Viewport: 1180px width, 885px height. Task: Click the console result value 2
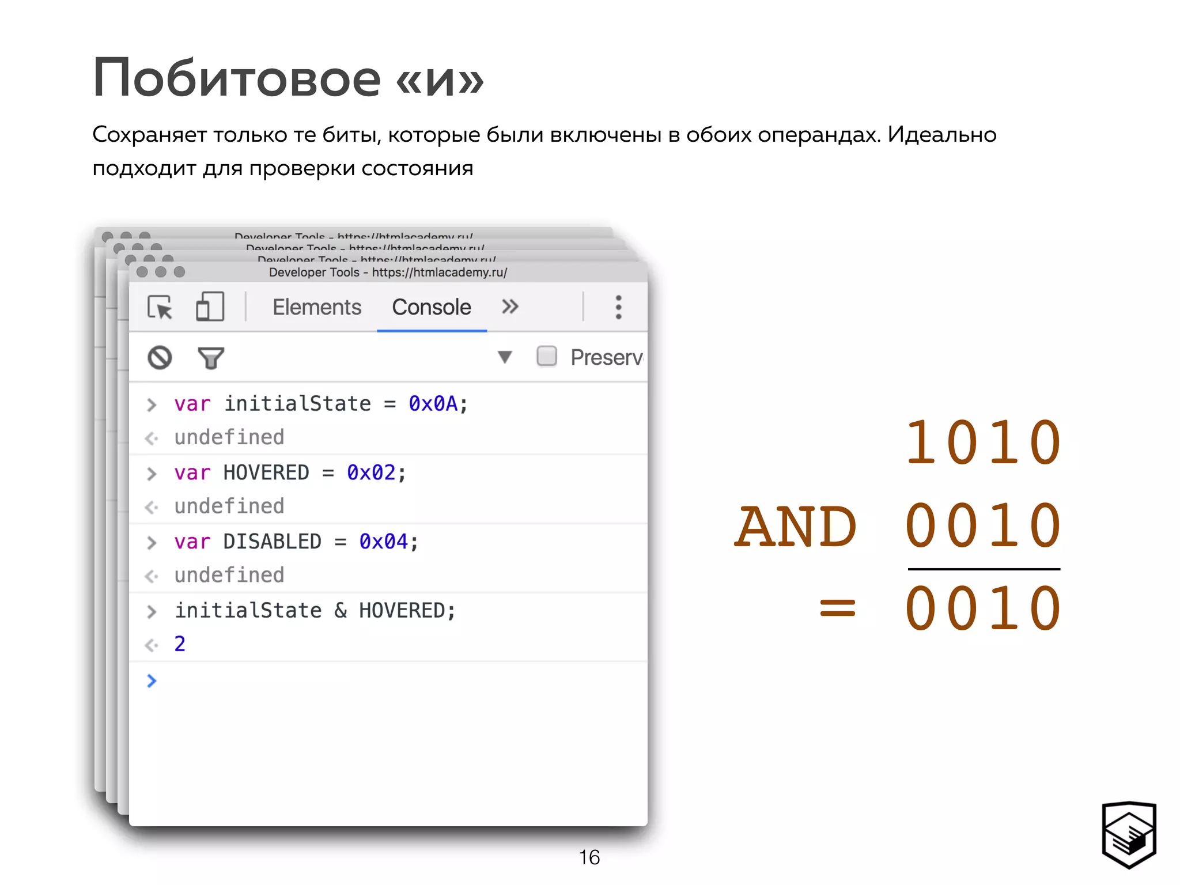pos(180,644)
